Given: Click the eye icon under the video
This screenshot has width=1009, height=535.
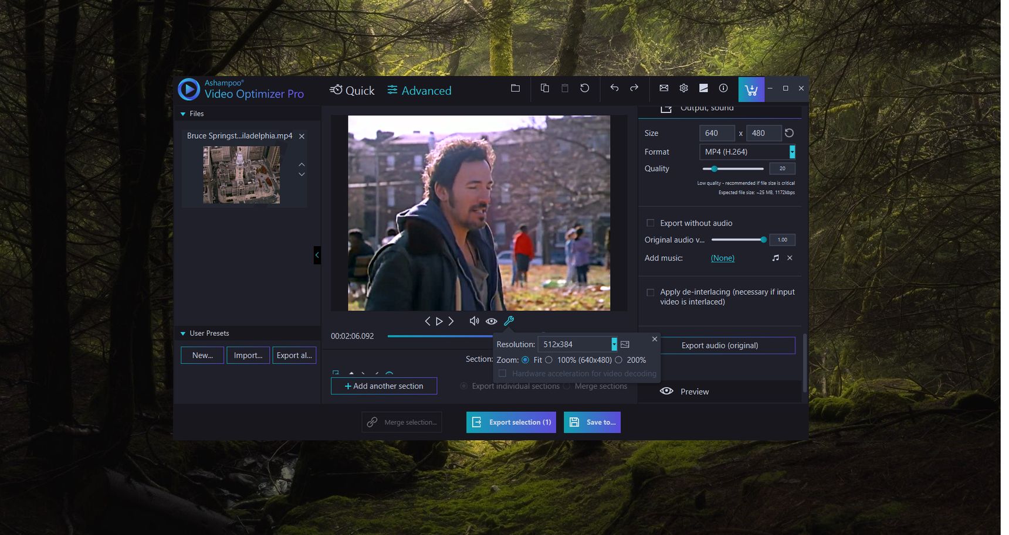Looking at the screenshot, I should pos(492,321).
